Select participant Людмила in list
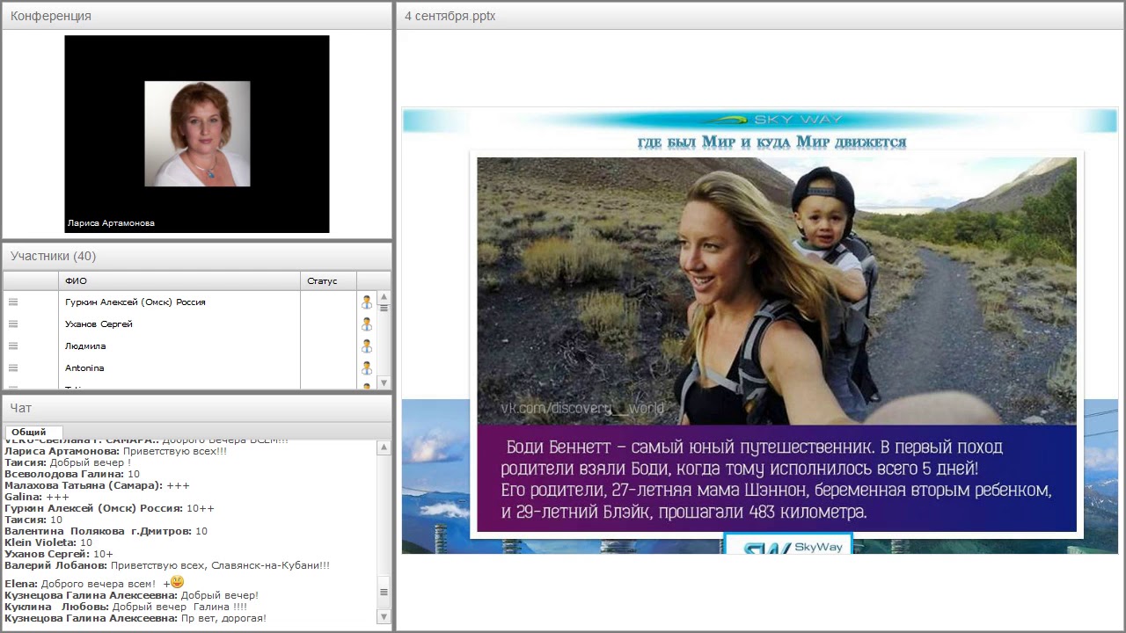Viewport: 1126px width, 633px height. click(x=85, y=346)
